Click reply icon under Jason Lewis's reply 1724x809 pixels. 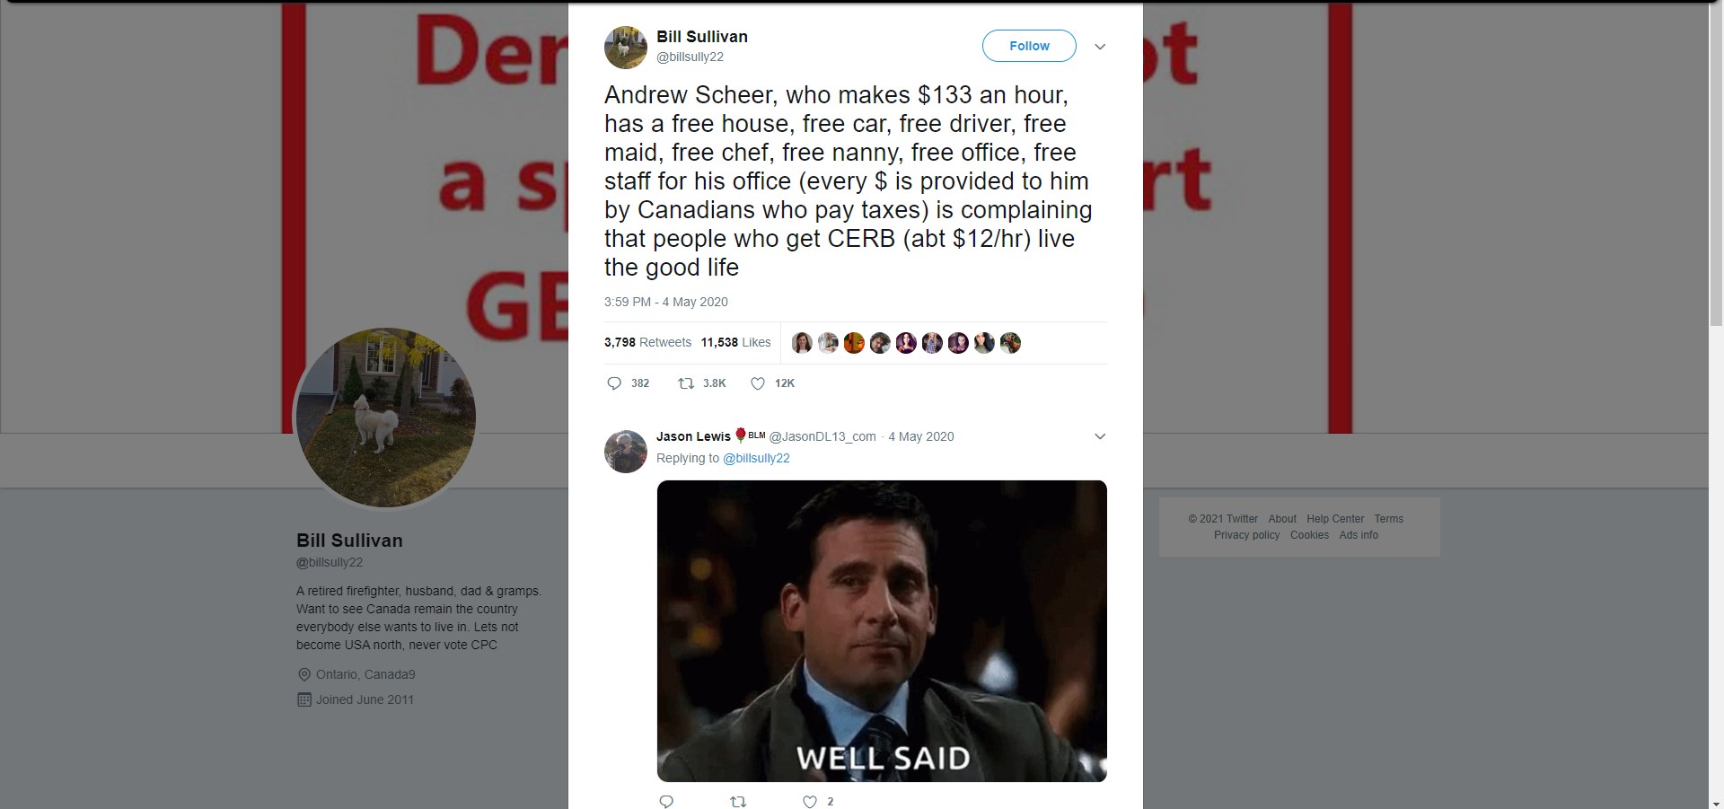(x=666, y=802)
